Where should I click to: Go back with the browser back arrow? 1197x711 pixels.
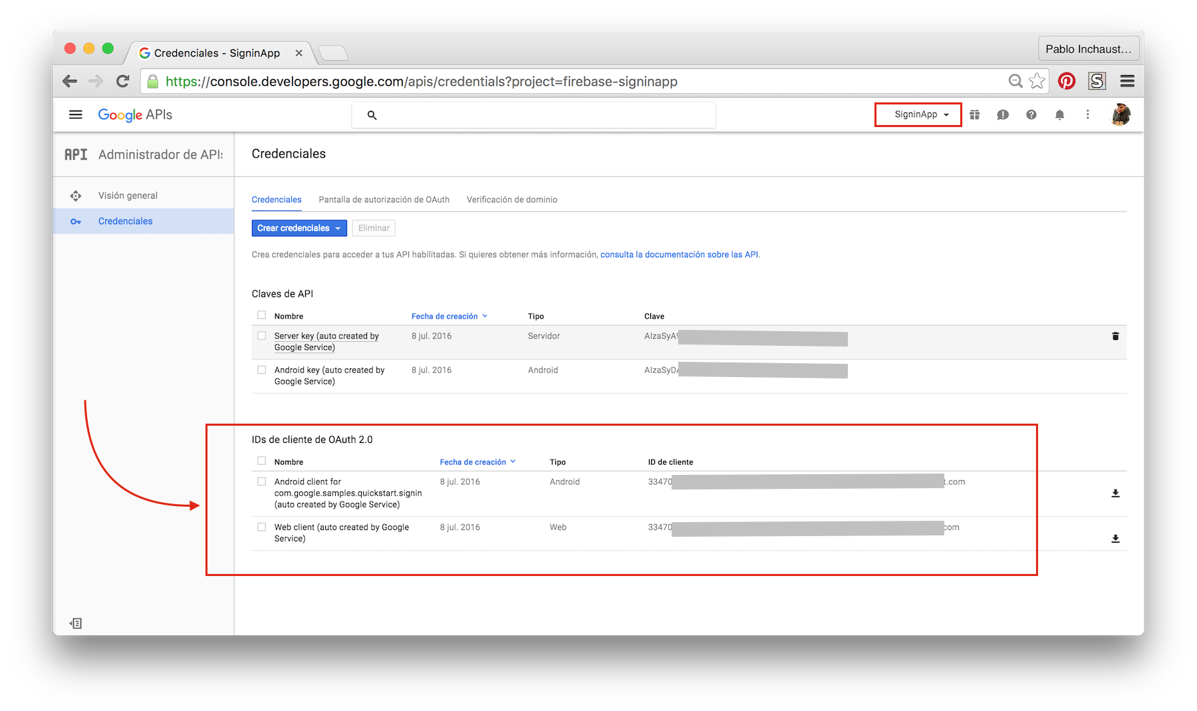tap(70, 81)
